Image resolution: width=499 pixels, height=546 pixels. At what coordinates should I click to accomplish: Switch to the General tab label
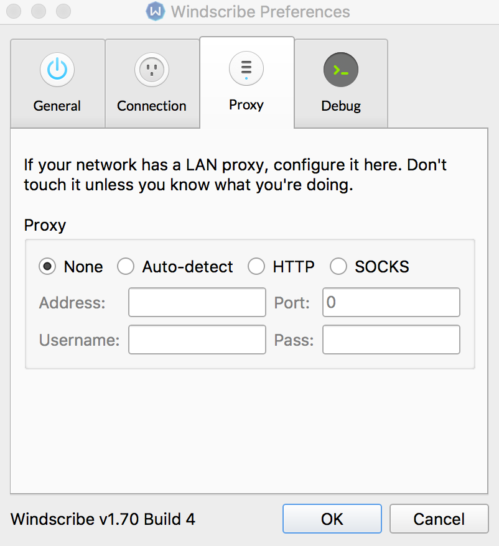click(57, 106)
